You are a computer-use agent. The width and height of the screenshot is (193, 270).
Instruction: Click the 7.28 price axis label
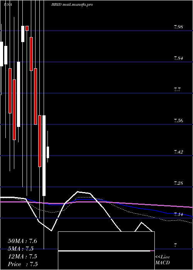178,183
